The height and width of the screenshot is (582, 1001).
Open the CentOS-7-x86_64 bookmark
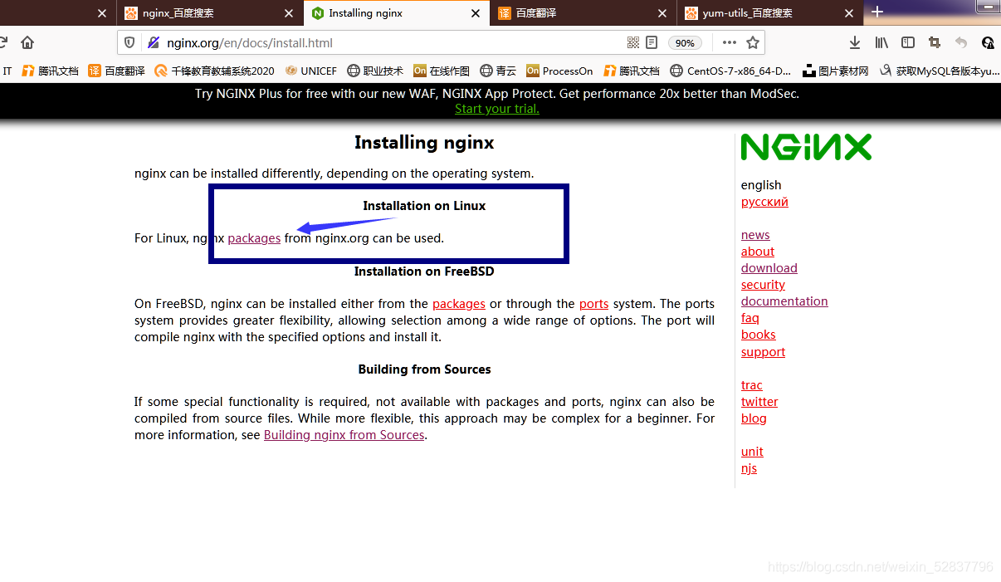pos(730,71)
